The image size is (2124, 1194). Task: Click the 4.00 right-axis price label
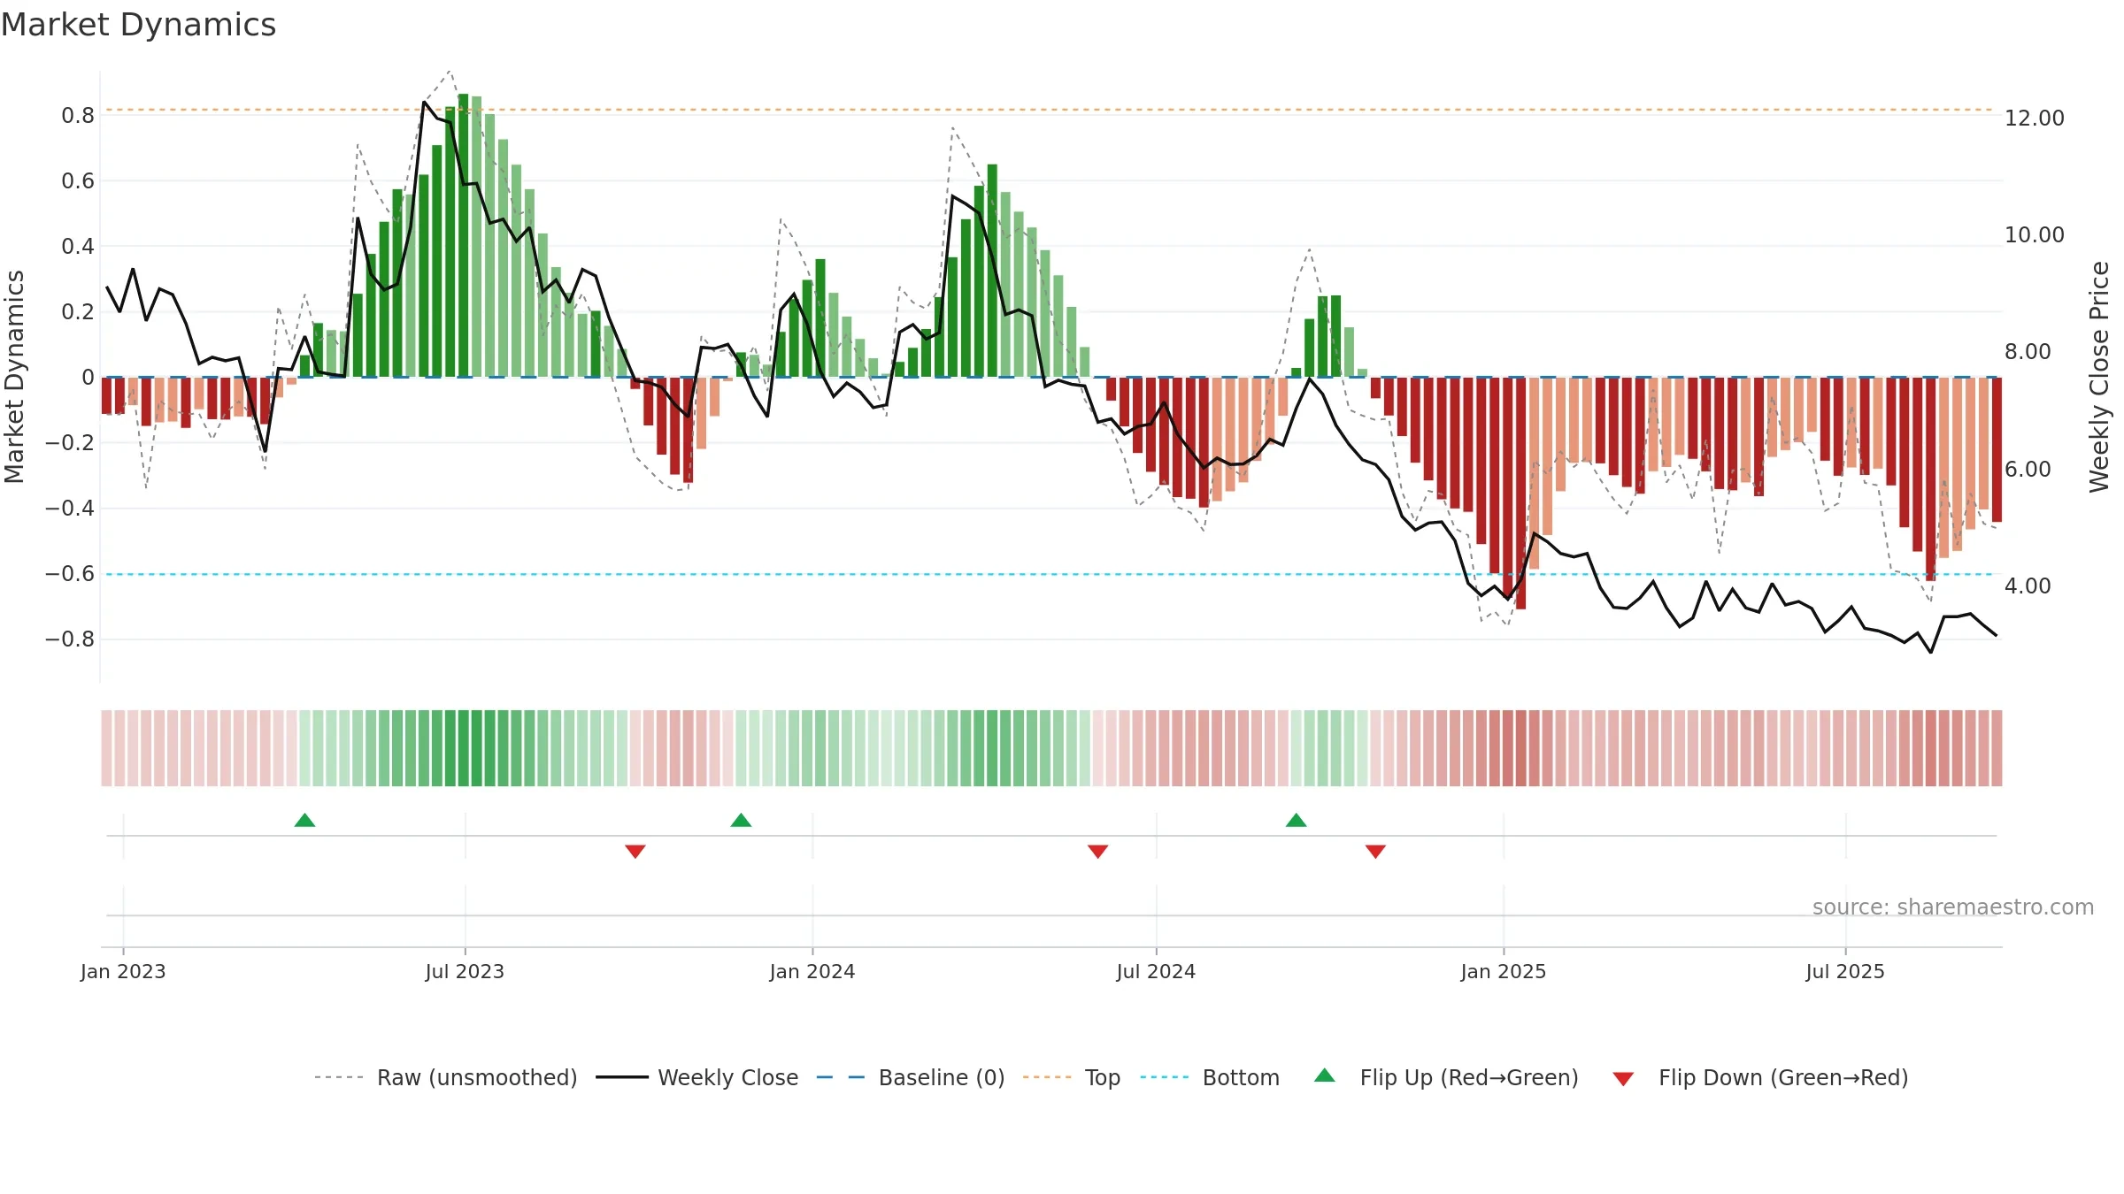pyautogui.click(x=2028, y=586)
